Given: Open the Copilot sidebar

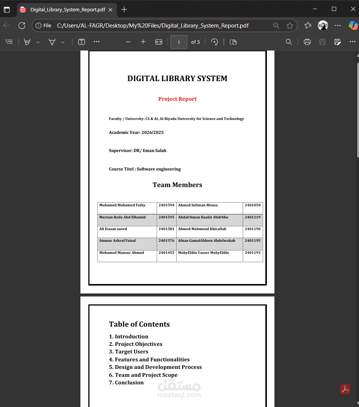Looking at the screenshot, I should pos(353,25).
